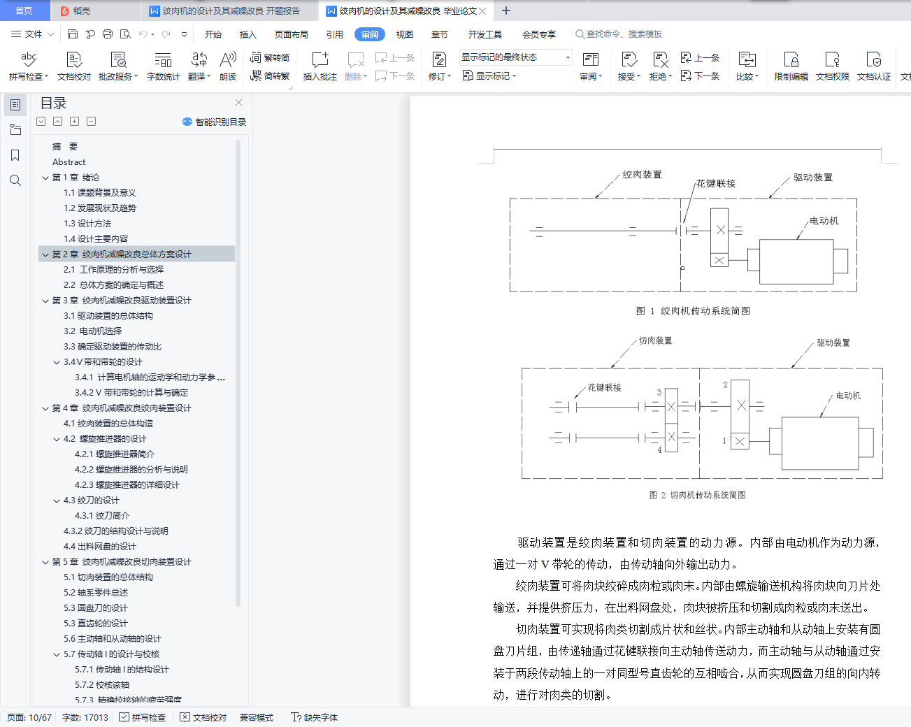The width and height of the screenshot is (911, 727).
Task: Collapse the 4.2 螺旋推进器的设计 node
Action: click(57, 439)
